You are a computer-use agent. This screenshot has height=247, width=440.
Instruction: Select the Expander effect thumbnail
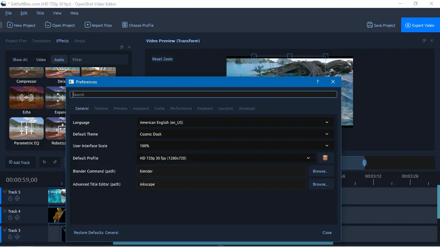[x=55, y=97]
